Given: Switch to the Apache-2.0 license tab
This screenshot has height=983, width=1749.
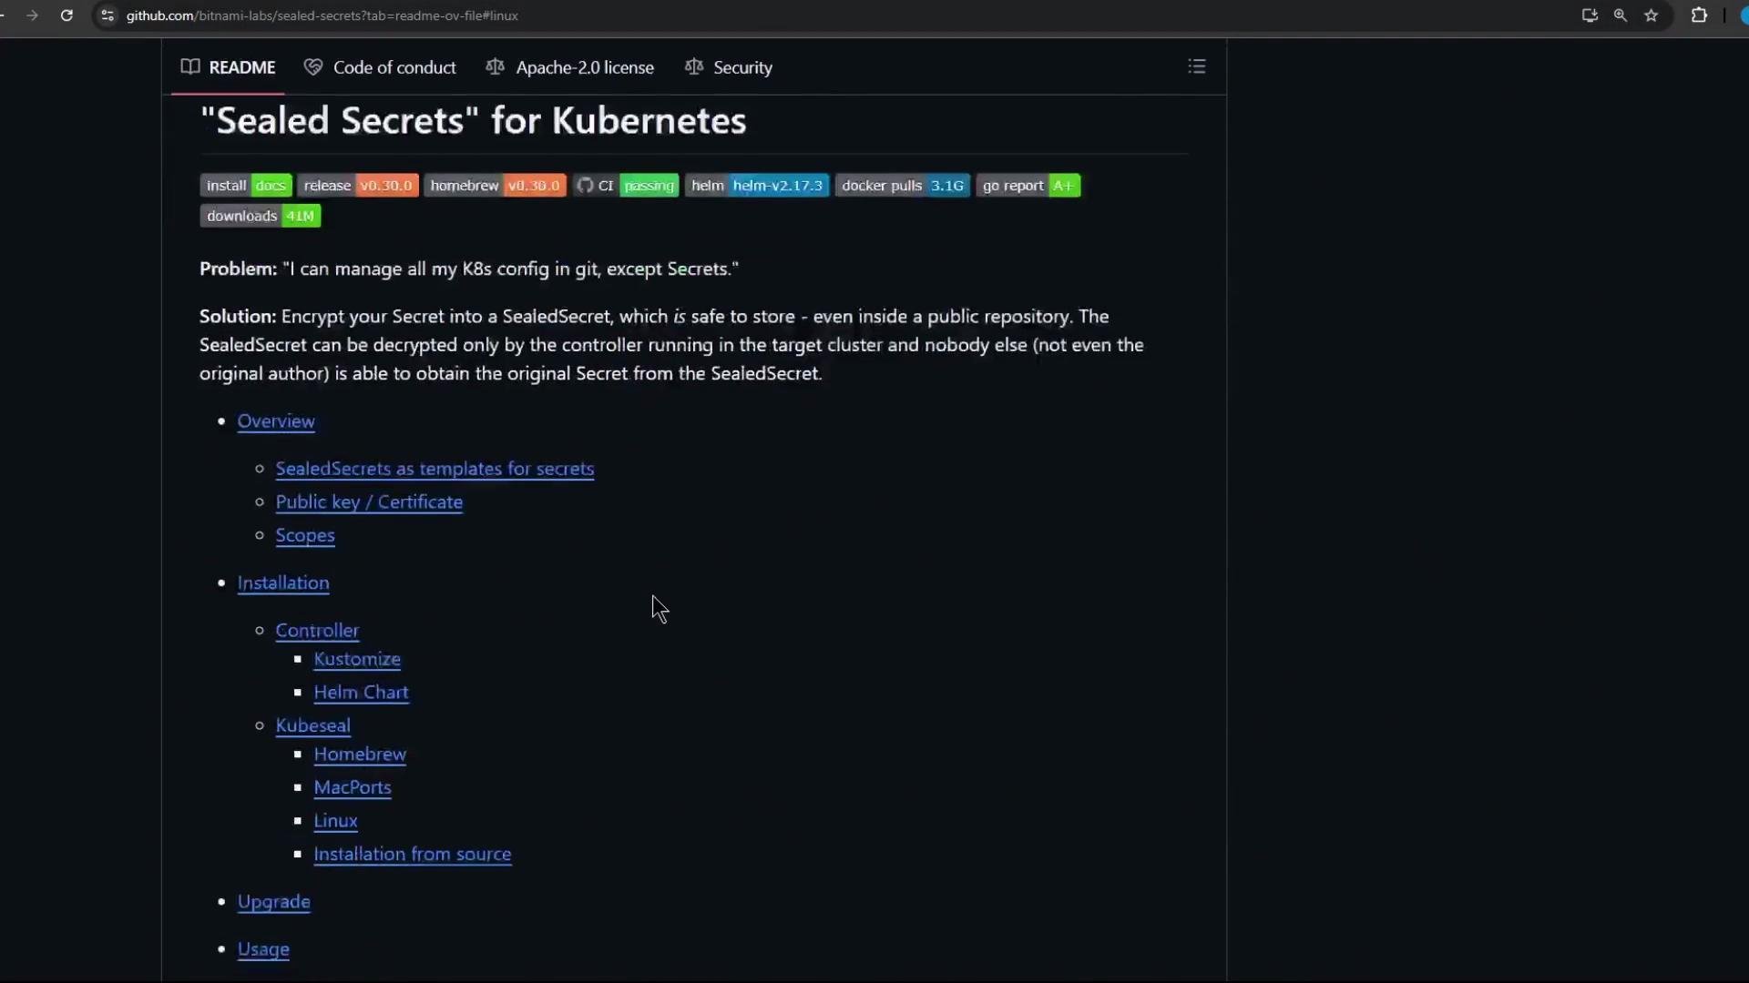Looking at the screenshot, I should [x=570, y=67].
